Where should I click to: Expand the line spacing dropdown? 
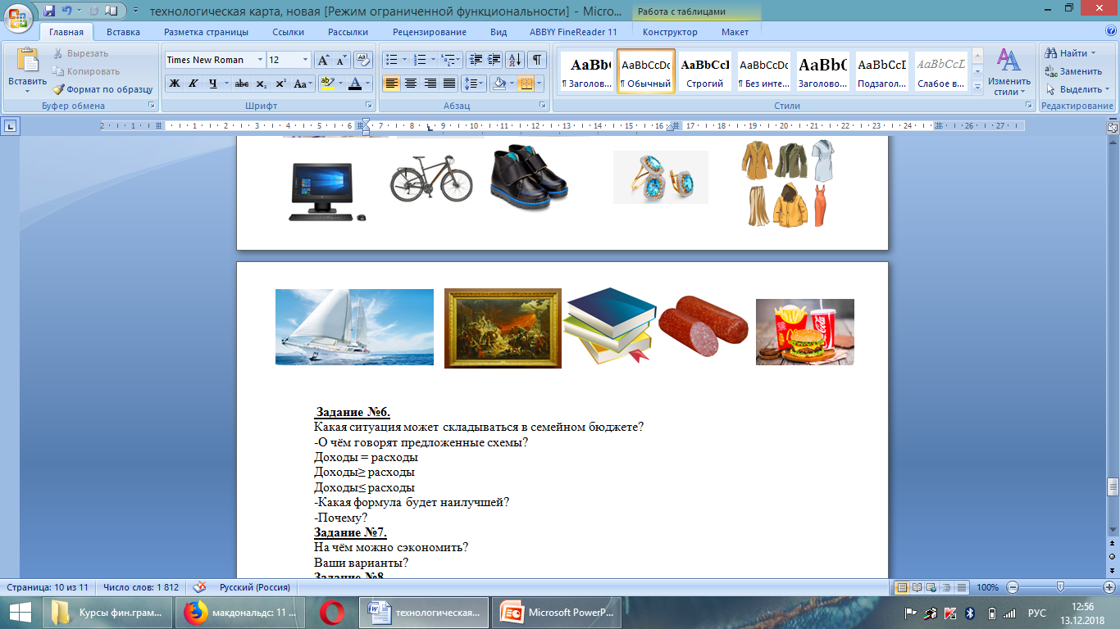480,84
